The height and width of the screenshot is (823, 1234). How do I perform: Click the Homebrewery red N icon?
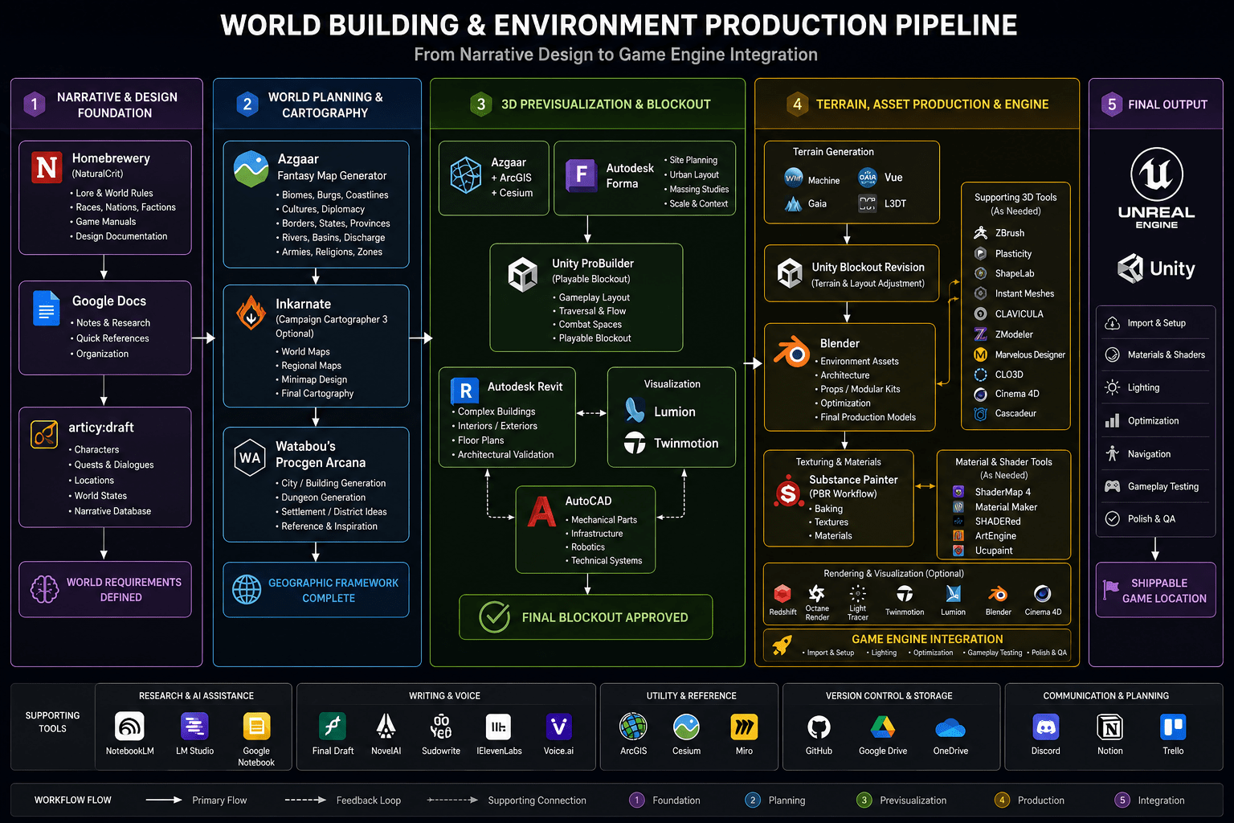pos(47,167)
